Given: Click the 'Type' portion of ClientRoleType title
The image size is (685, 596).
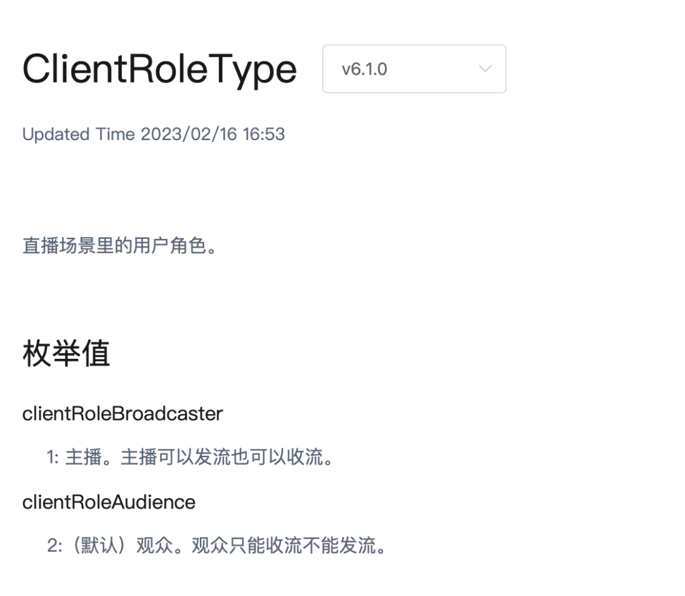Looking at the screenshot, I should pos(252,70).
